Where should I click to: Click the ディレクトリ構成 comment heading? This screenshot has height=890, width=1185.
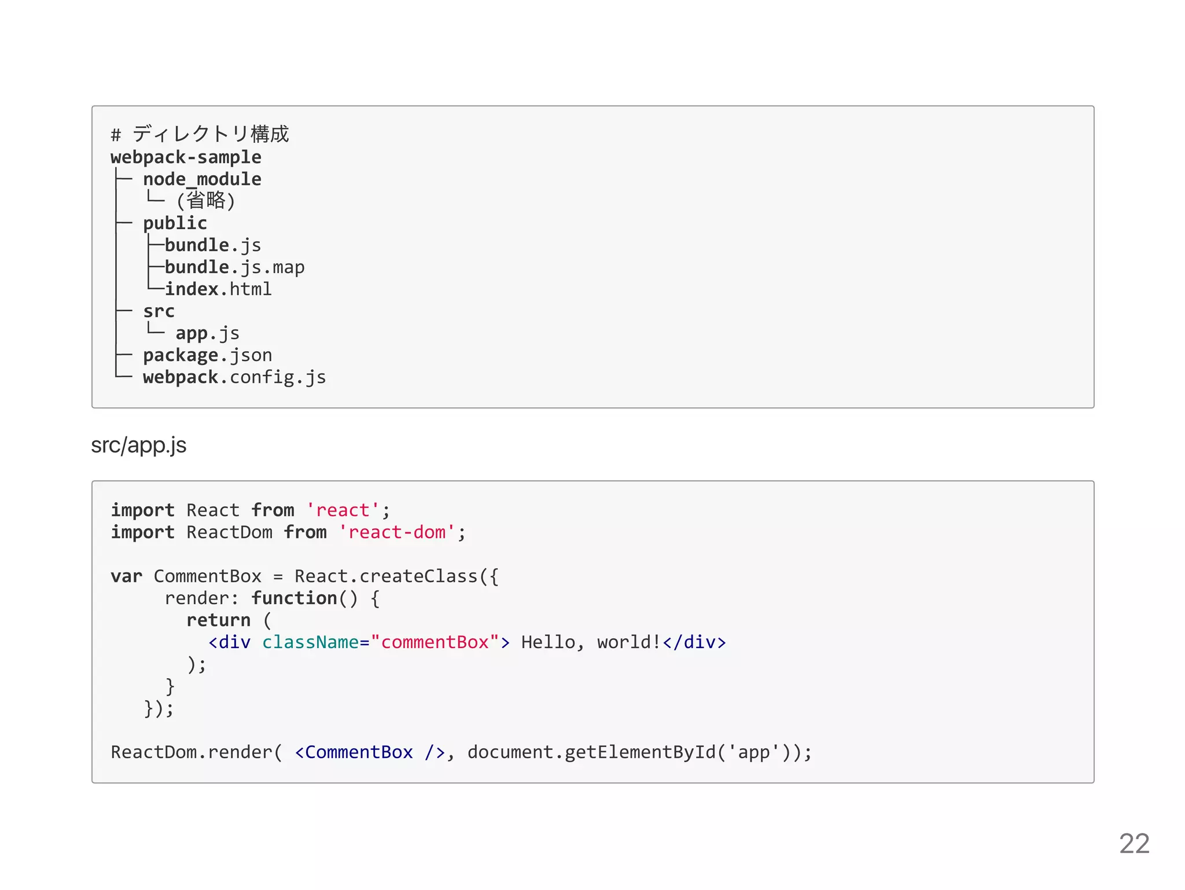tap(211, 134)
